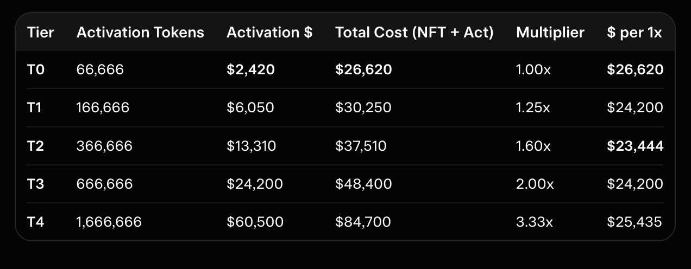
Task: Select the 66,666 activation tokens cell
Action: [100, 69]
